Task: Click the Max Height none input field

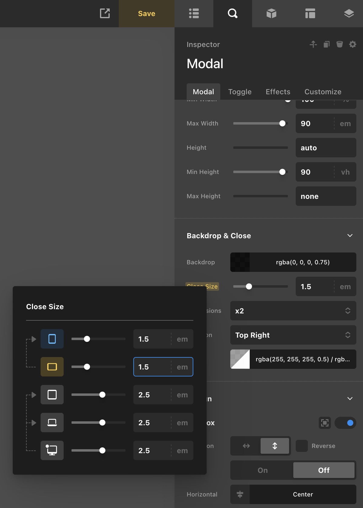Action: [326, 196]
